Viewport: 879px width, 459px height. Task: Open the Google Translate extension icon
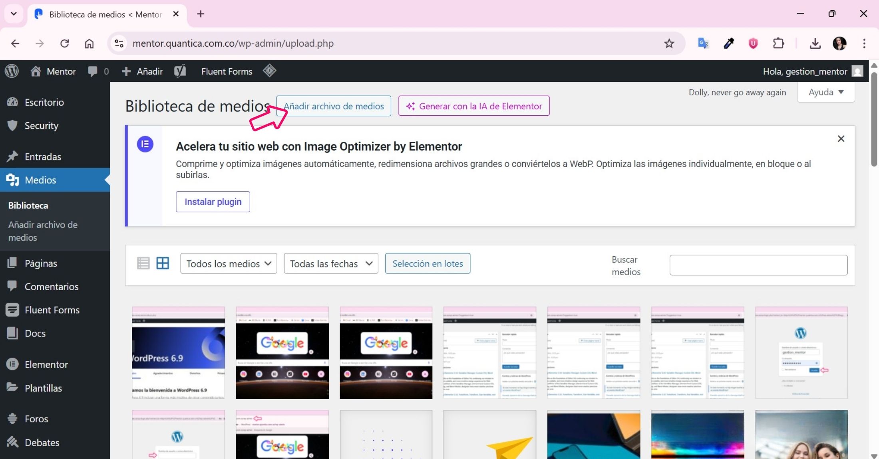(x=703, y=44)
